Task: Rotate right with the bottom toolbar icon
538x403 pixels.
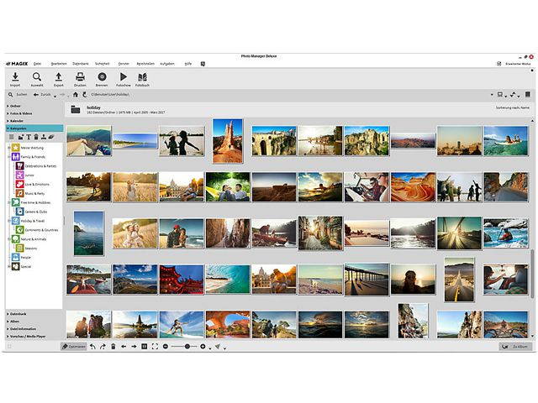Action: [x=103, y=347]
